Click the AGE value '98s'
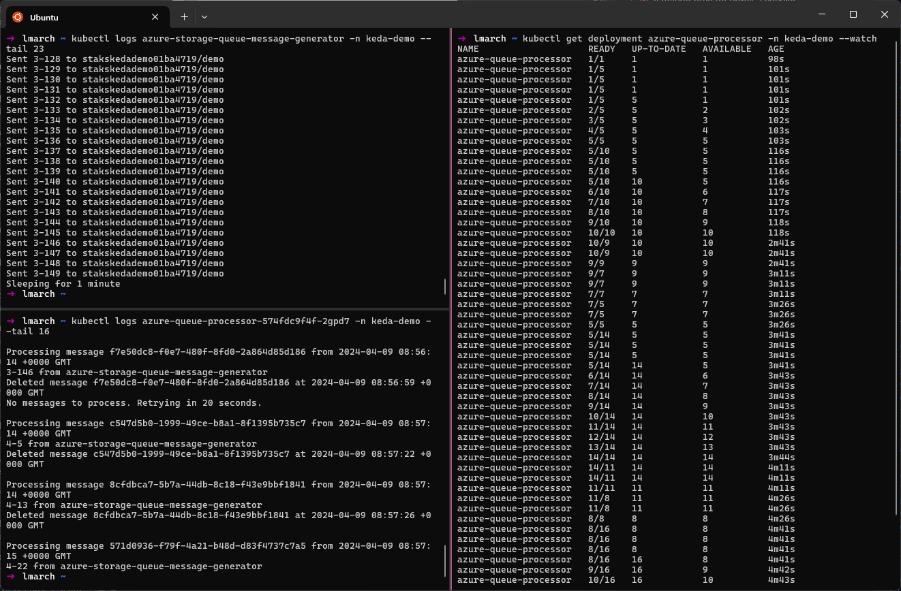The height and width of the screenshot is (591, 901). pos(776,59)
